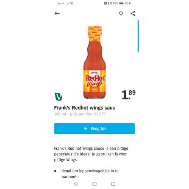The width and height of the screenshot is (189, 189).
Task: Click the 15:44 clock in status bar
Action: 128,3
